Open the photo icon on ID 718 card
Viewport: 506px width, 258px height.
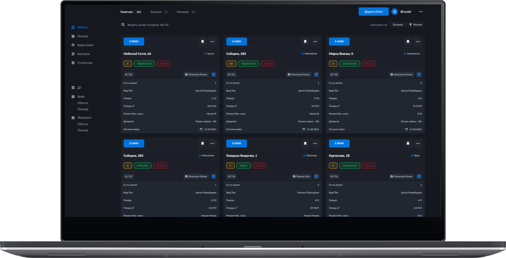click(316, 176)
